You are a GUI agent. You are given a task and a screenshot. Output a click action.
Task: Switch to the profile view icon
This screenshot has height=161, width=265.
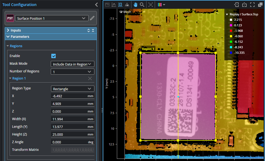(114, 5)
